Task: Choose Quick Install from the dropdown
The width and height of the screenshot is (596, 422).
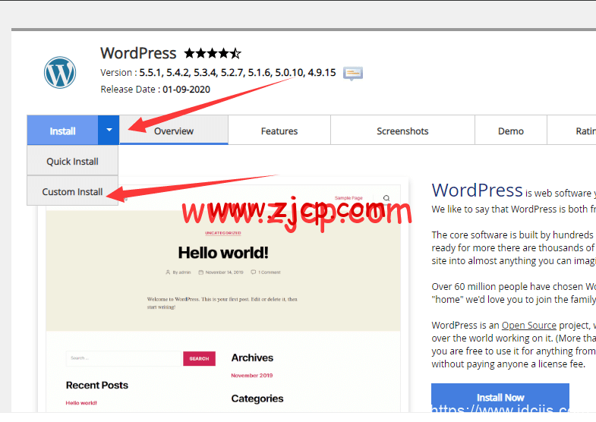Action: point(72,162)
